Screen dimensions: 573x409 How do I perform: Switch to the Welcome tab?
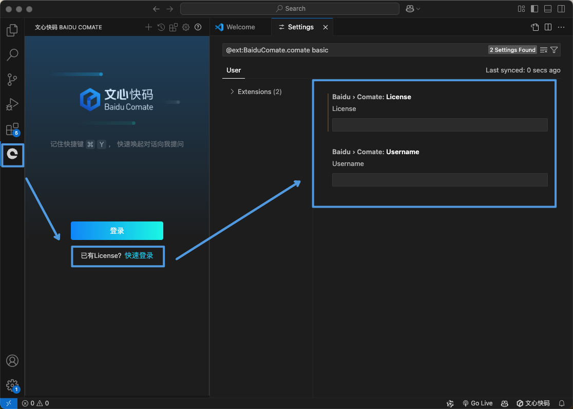pyautogui.click(x=240, y=27)
